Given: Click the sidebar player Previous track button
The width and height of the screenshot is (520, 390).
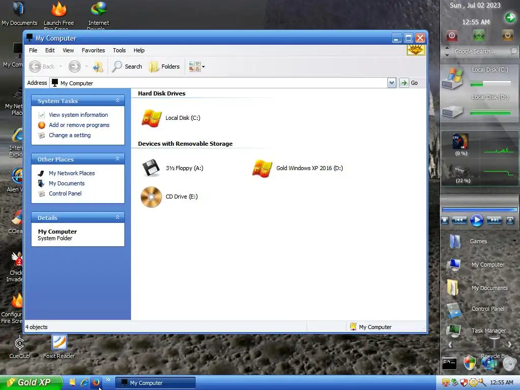Looking at the screenshot, I should 459,220.
